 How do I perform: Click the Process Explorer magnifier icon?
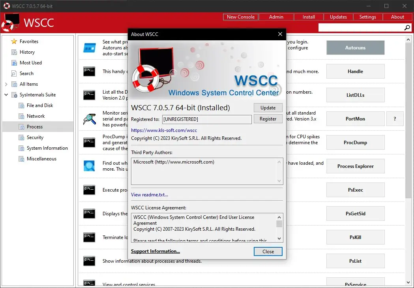click(x=89, y=166)
